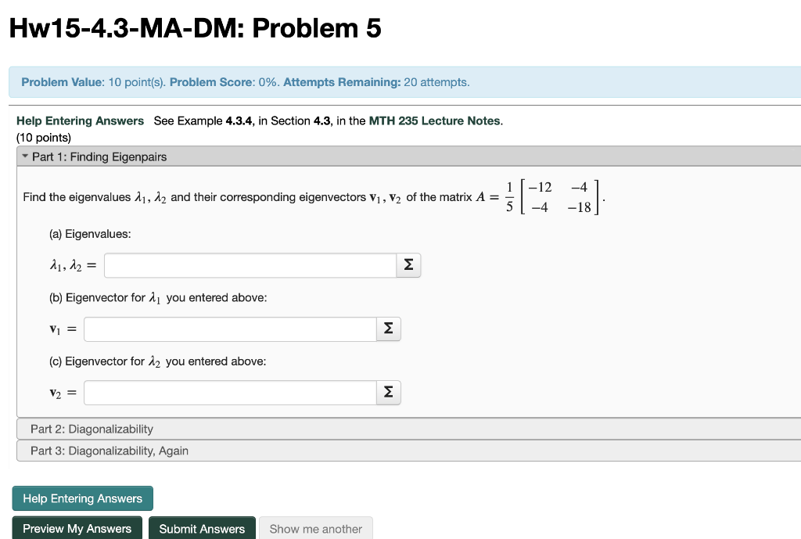Click the λ1, λ2 answer input box
The width and height of the screenshot is (801, 539).
pyautogui.click(x=250, y=265)
